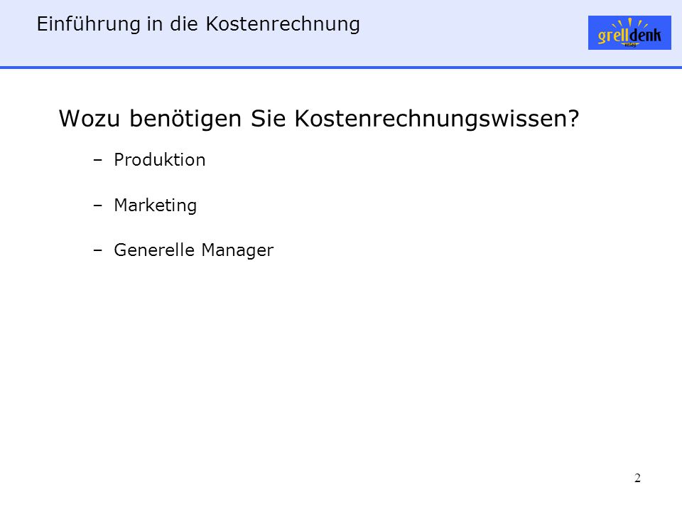Select the 'Marketing' bullet text
Image resolution: width=682 pixels, height=512 pixels.
click(x=156, y=205)
